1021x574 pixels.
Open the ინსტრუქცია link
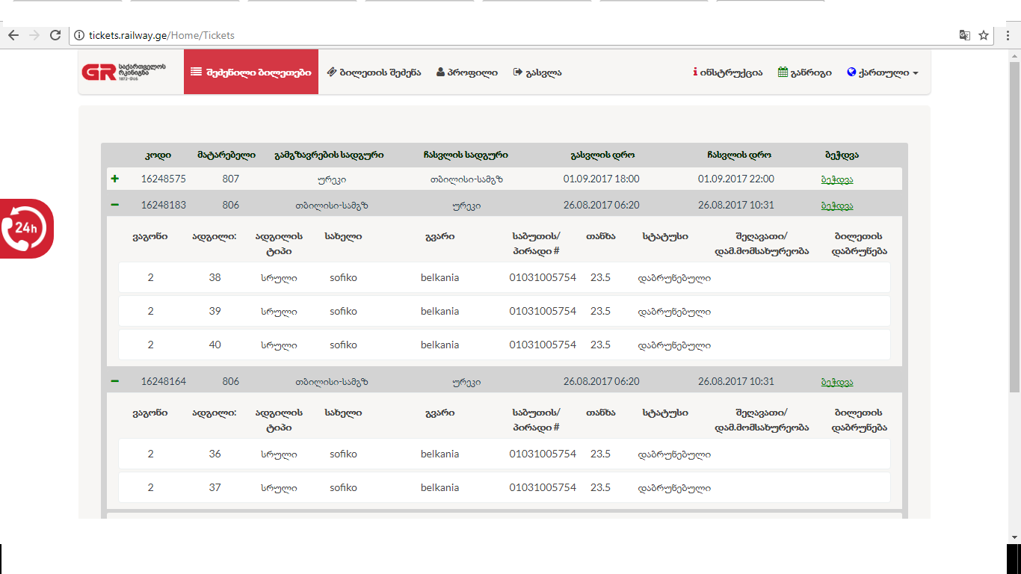[728, 72]
